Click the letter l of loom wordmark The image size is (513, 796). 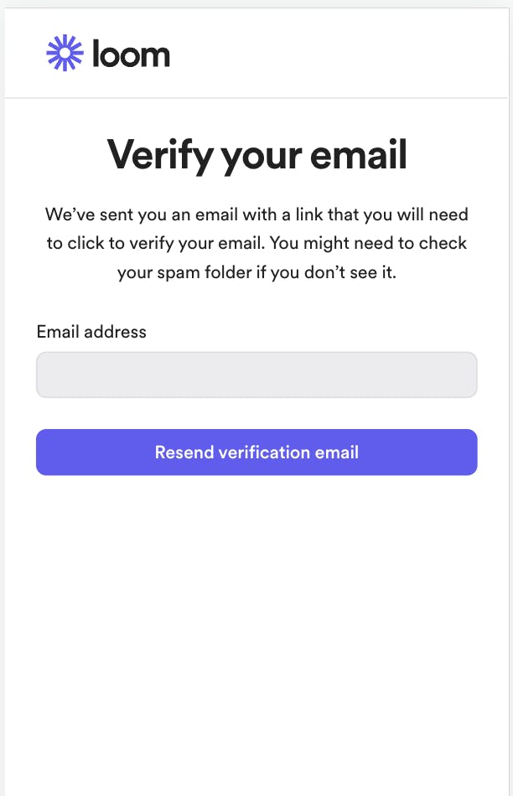[96, 53]
